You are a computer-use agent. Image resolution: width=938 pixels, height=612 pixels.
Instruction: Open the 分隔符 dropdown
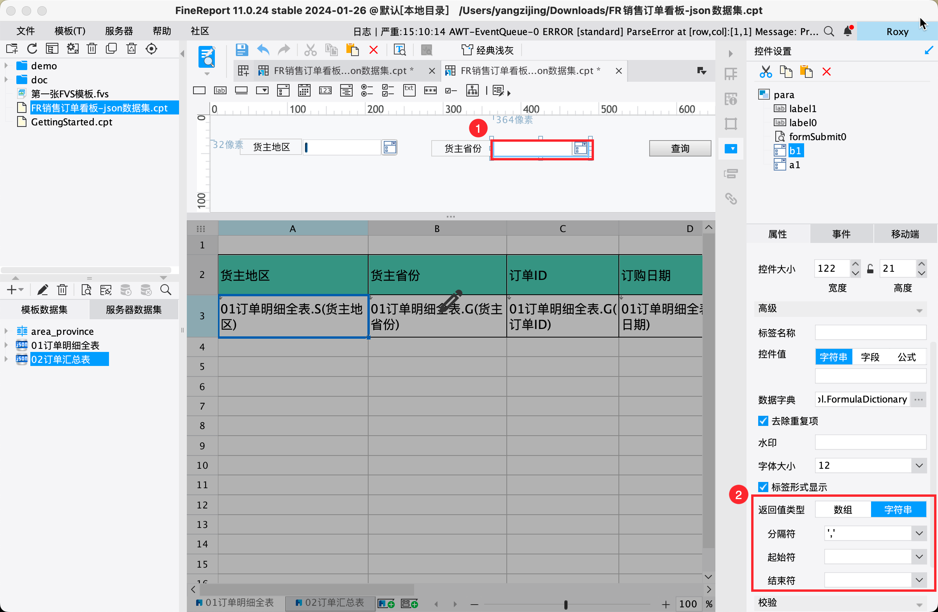(919, 533)
